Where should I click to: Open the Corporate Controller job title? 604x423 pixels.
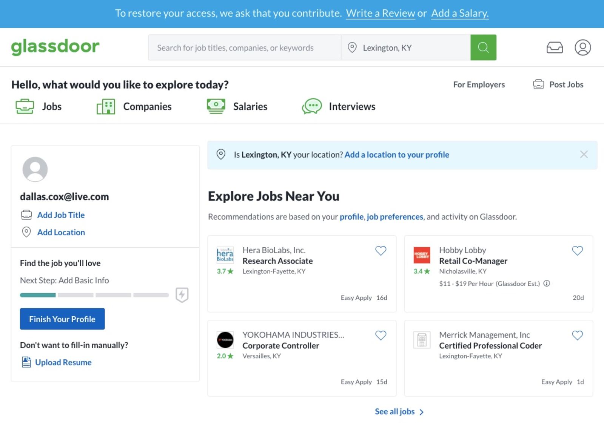point(280,346)
